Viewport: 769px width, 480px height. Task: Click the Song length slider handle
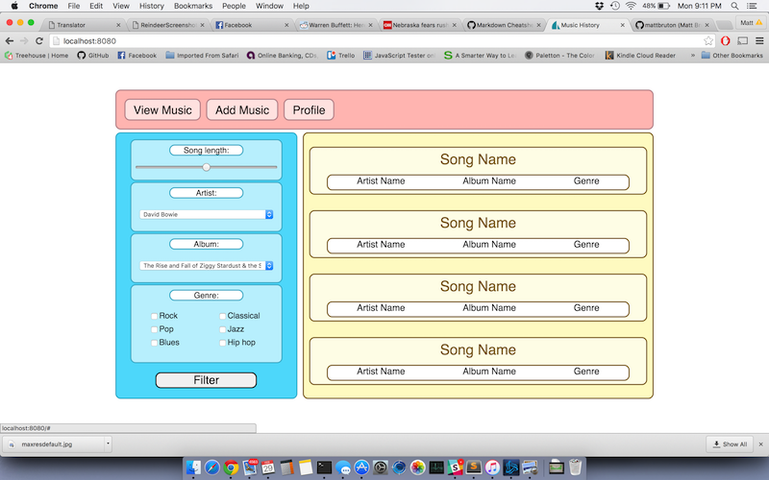click(207, 167)
